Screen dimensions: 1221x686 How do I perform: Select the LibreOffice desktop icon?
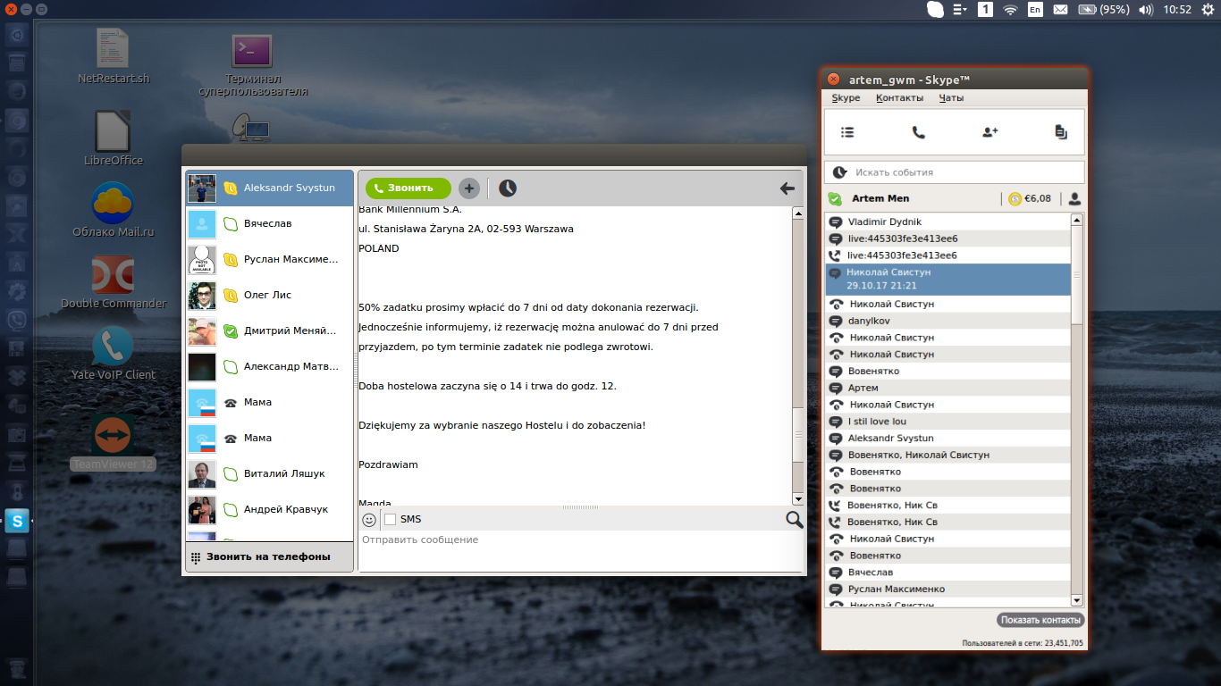[114, 138]
